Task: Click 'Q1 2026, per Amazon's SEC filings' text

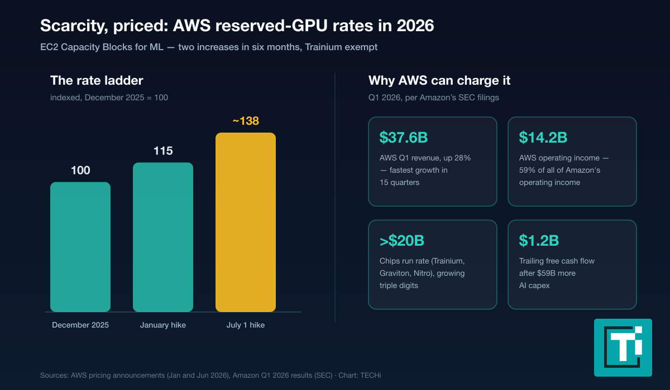Action: tap(434, 97)
